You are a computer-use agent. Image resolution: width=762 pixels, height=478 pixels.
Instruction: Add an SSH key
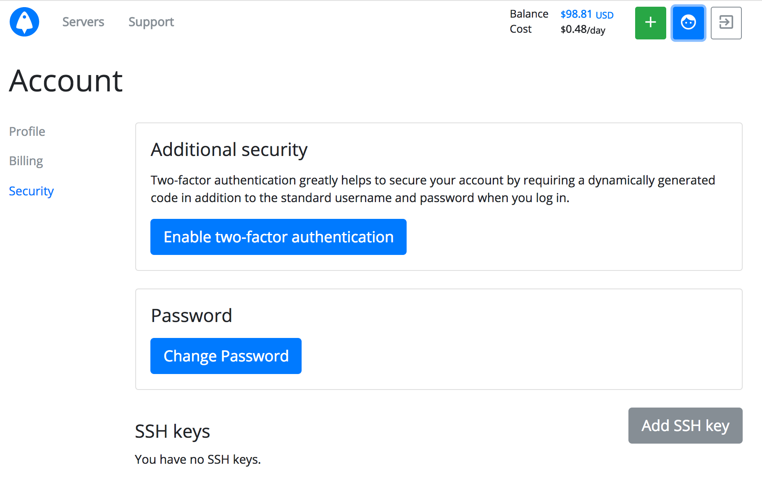click(686, 426)
